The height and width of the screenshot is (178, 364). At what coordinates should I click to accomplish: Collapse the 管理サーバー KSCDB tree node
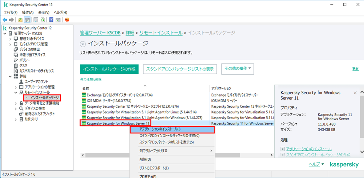(x=5, y=33)
